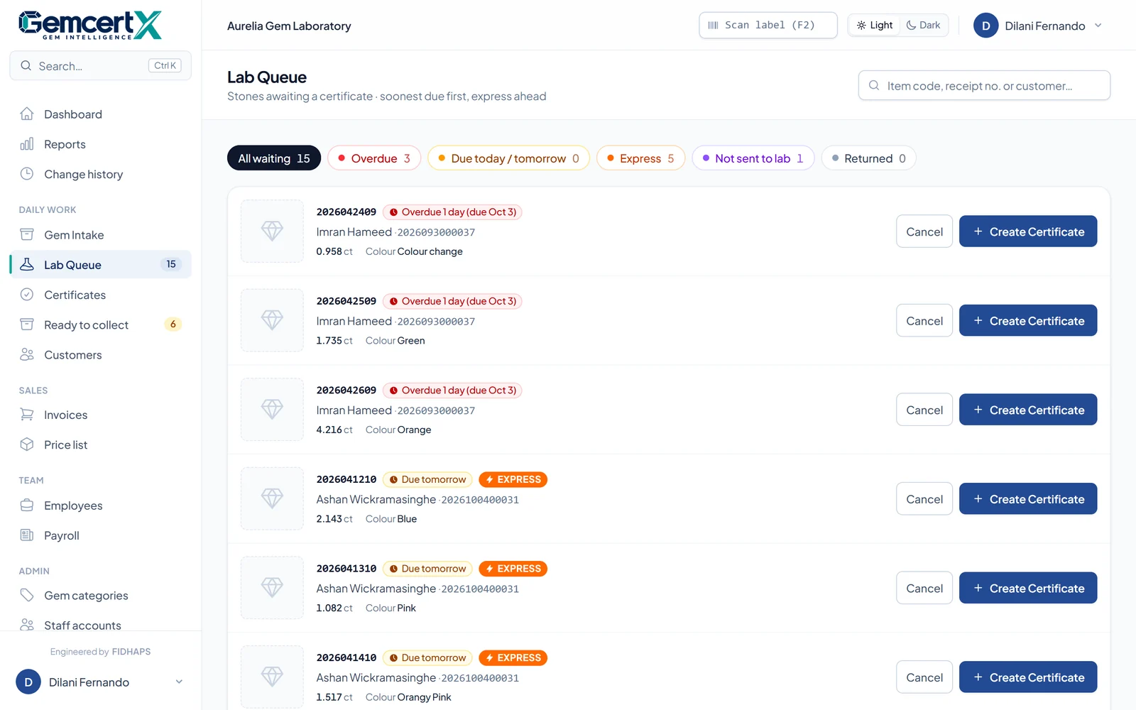Click the Employees briefcase icon
The height and width of the screenshot is (710, 1136).
tap(27, 505)
